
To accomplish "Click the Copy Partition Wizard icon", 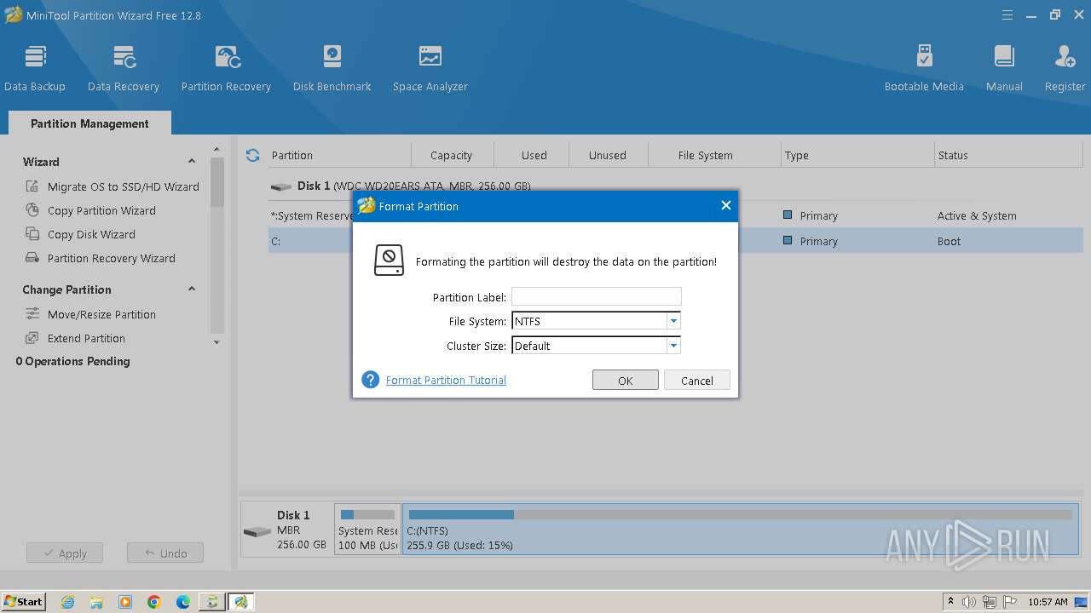I will click(32, 210).
